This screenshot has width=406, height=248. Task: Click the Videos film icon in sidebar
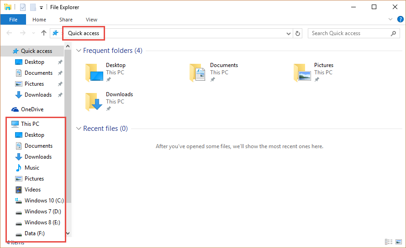tap(19, 190)
